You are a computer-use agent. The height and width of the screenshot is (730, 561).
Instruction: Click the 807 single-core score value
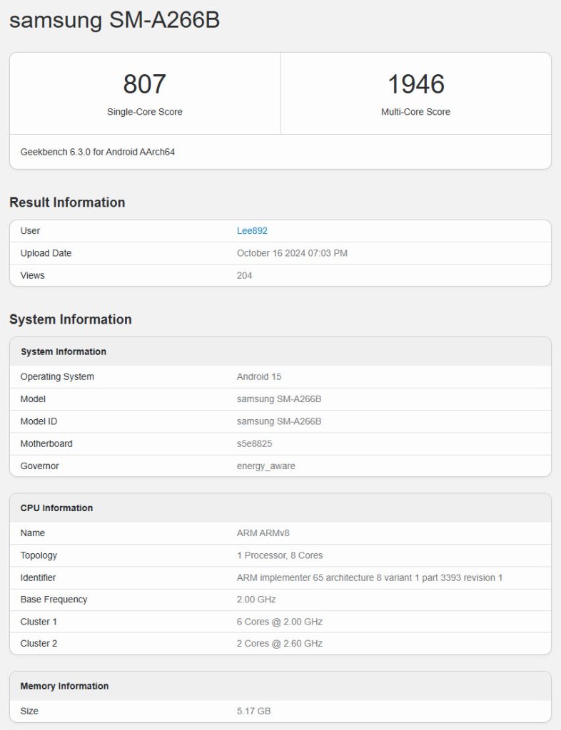144,84
